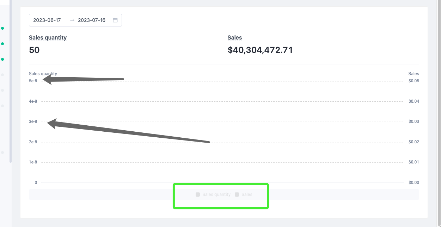Click the arrow between the two dates
This screenshot has width=441, height=227.
tap(72, 20)
